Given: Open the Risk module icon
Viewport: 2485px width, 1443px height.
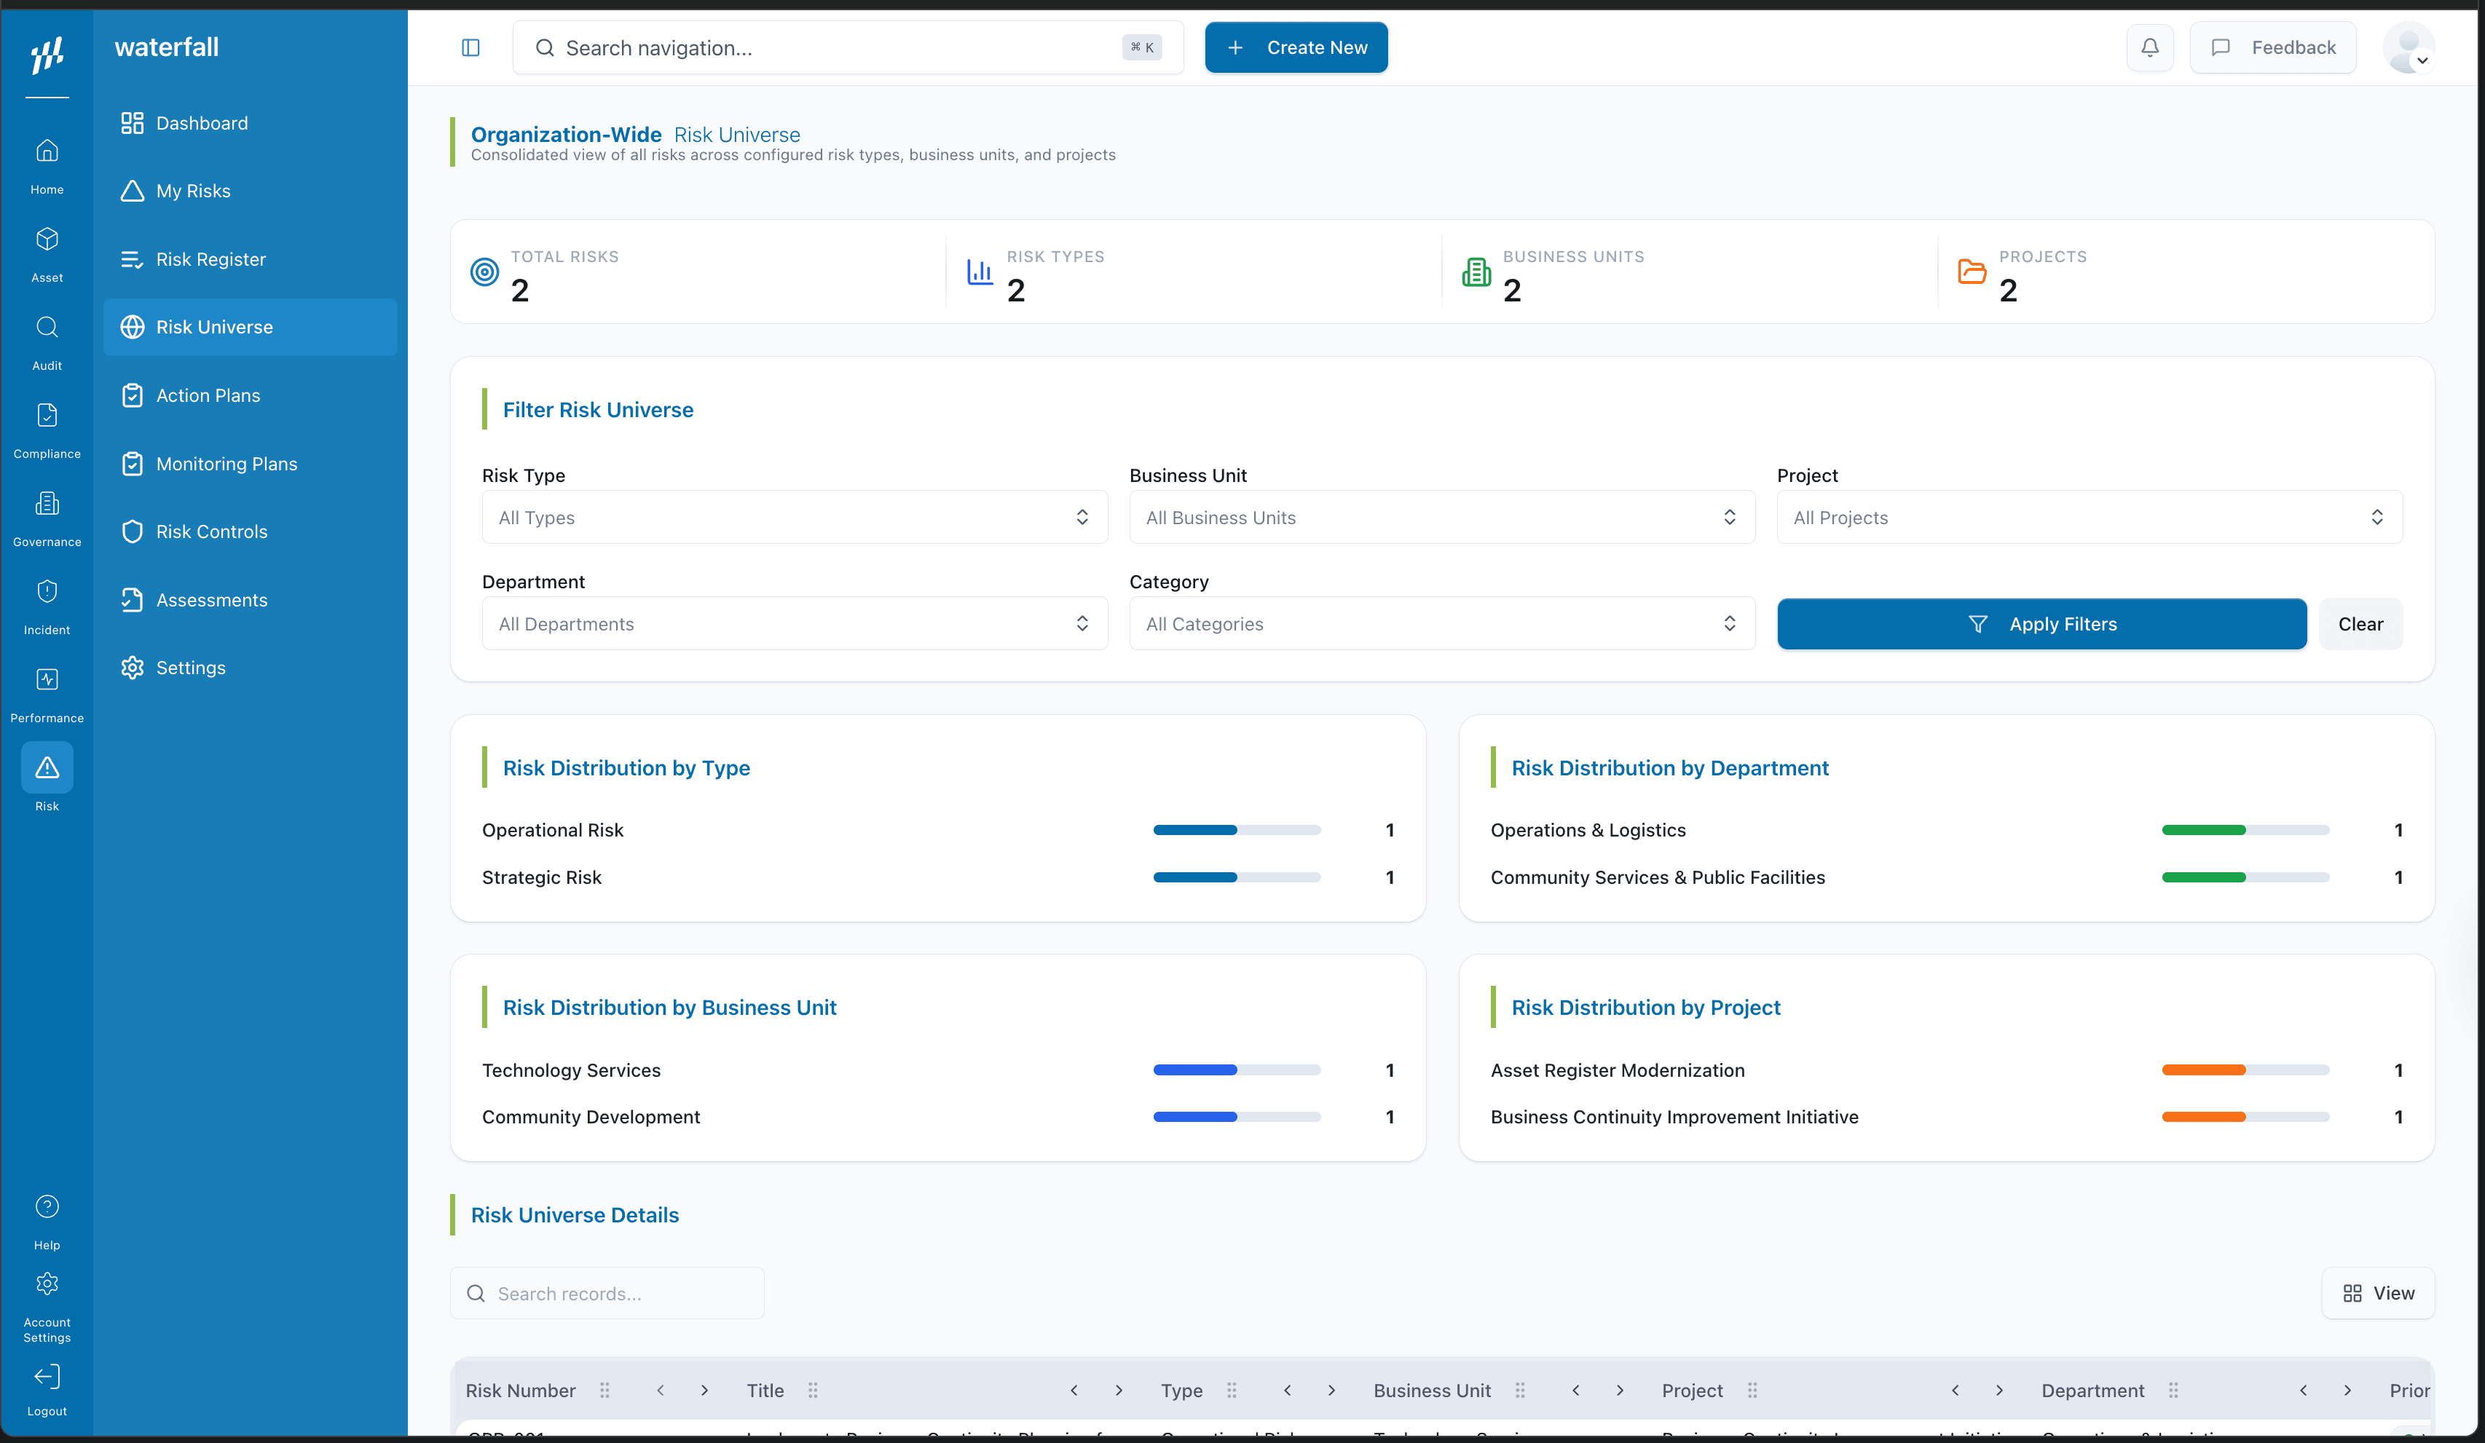Looking at the screenshot, I should click(x=47, y=767).
